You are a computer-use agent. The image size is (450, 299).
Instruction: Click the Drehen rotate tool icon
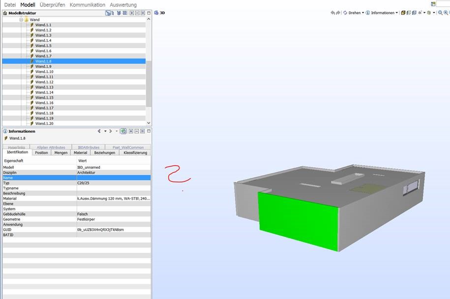tap(345, 13)
